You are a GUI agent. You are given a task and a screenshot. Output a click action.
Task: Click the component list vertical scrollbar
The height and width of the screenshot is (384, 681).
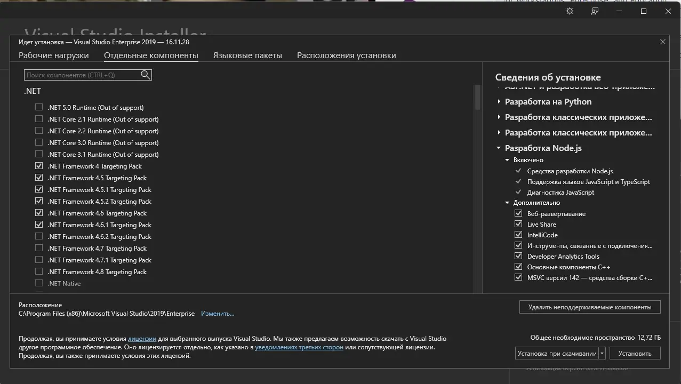pos(477,98)
